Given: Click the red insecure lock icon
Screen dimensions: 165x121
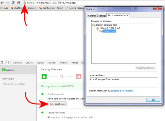Looking at the screenshot, I should click(x=79, y=76).
